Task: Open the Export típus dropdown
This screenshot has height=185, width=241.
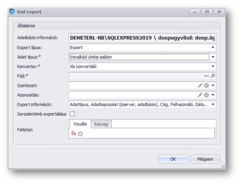Action: 213,48
